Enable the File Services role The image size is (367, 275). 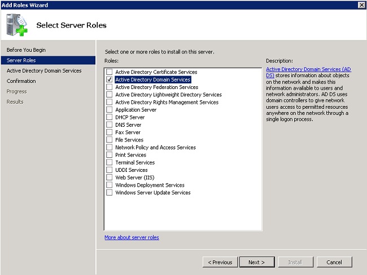109,140
